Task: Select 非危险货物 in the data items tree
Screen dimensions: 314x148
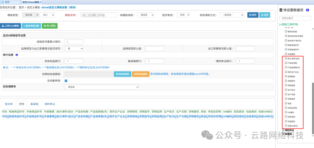Action: (x=292, y=108)
